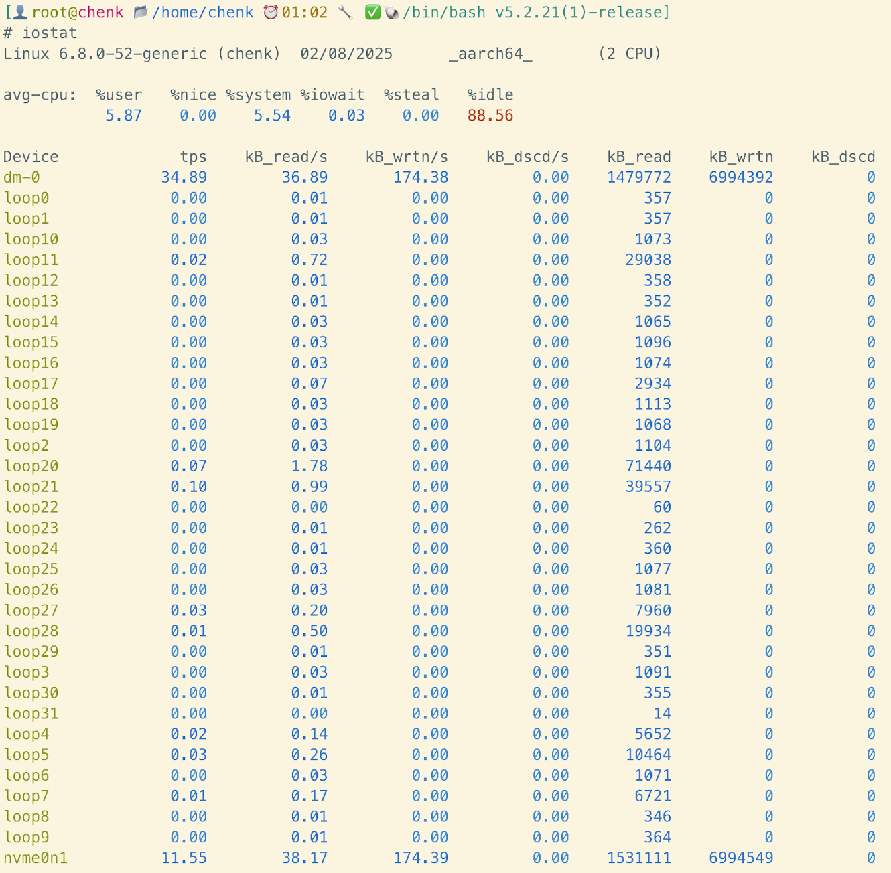The height and width of the screenshot is (873, 891).
Task: Click the Device column header
Action: click(x=31, y=157)
